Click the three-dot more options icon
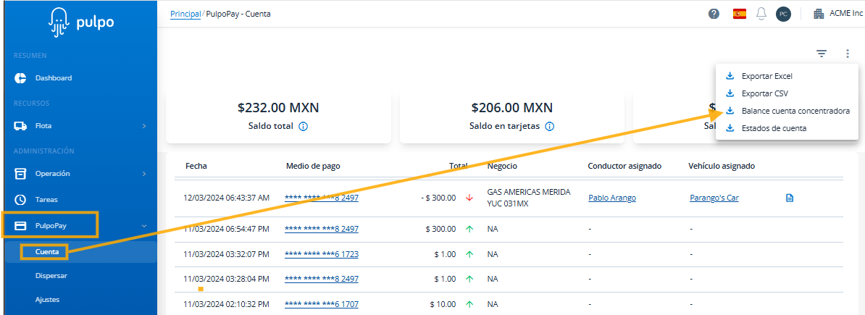Image resolution: width=865 pixels, height=315 pixels. 847,54
